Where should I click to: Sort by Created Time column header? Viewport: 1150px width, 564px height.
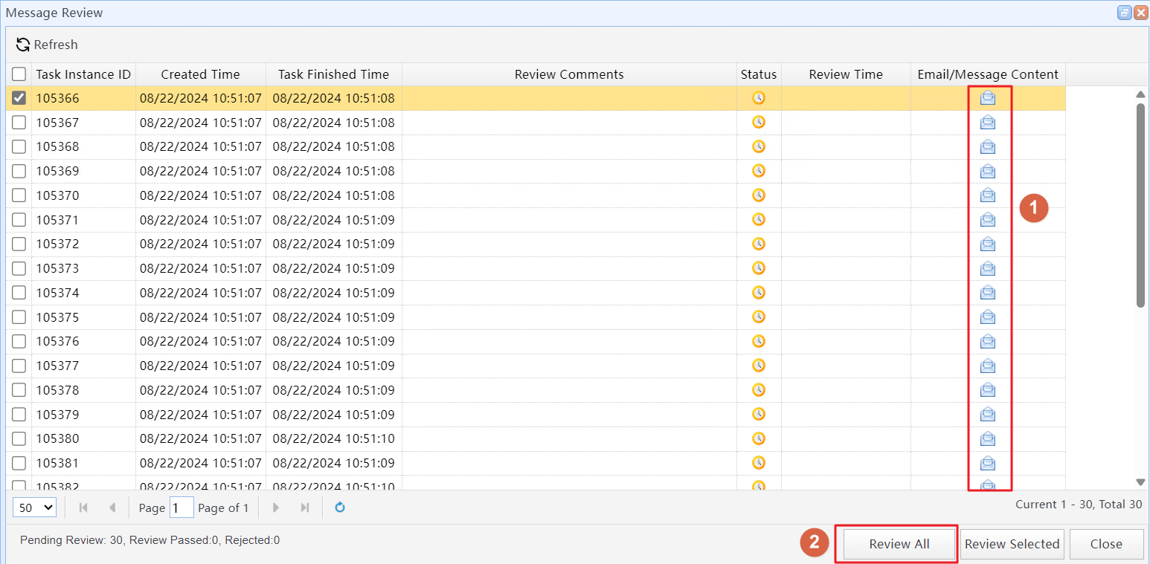(x=201, y=74)
